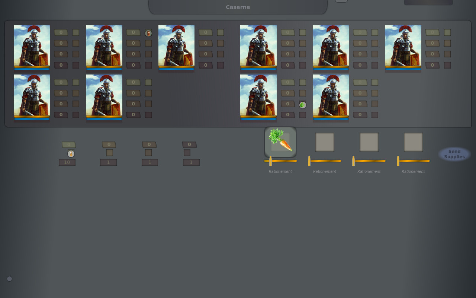Viewport: 476px width, 298px height.
Task: Click the red item icon beside second soldier
Action: (148, 33)
